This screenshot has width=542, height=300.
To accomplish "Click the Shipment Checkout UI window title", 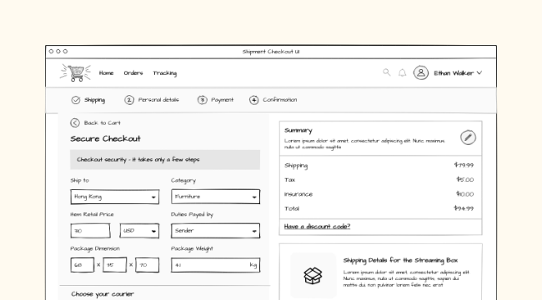I will click(x=271, y=52).
